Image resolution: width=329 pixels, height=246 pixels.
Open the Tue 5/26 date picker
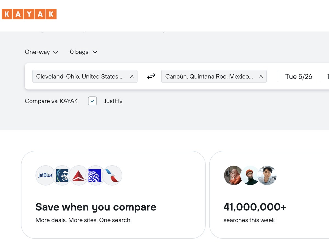click(299, 77)
